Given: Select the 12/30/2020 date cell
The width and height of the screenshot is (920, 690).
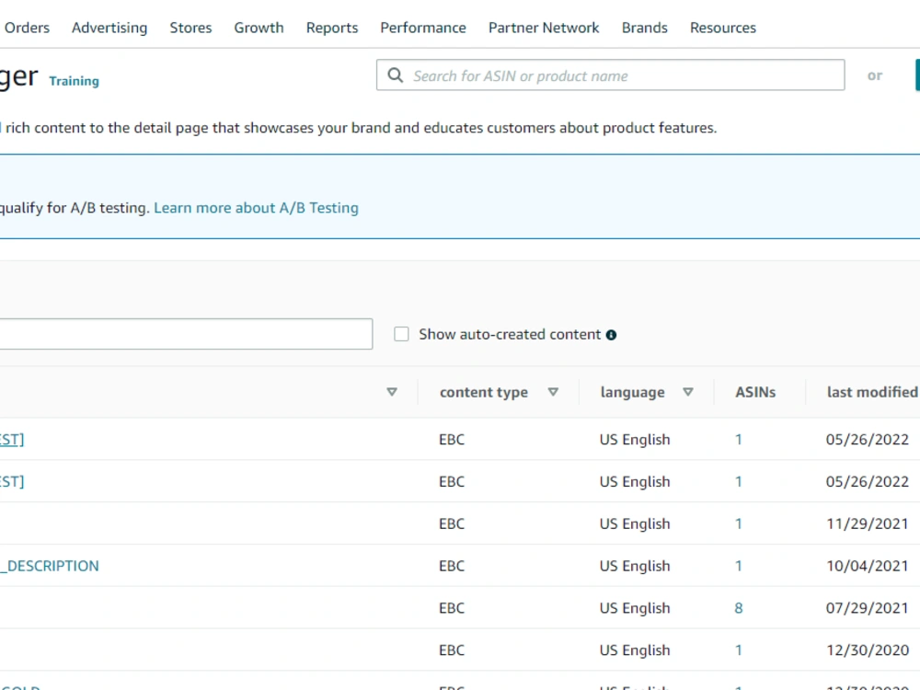Looking at the screenshot, I should [x=868, y=650].
